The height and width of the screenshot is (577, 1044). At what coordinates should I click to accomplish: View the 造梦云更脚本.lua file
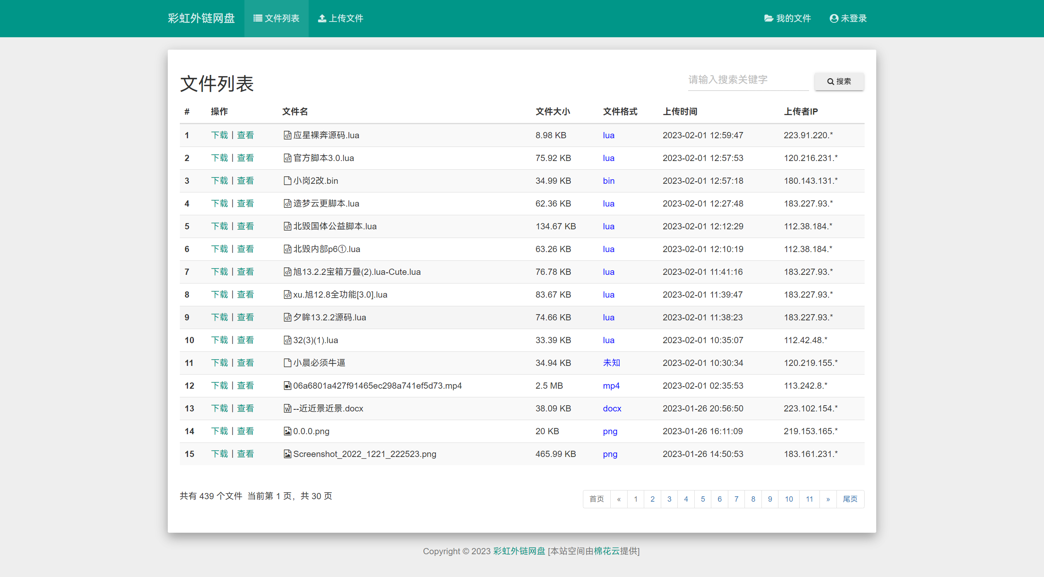245,204
